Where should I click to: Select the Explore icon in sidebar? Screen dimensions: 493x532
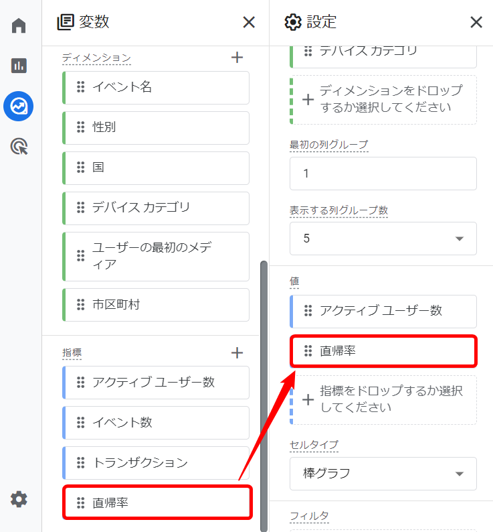(19, 106)
